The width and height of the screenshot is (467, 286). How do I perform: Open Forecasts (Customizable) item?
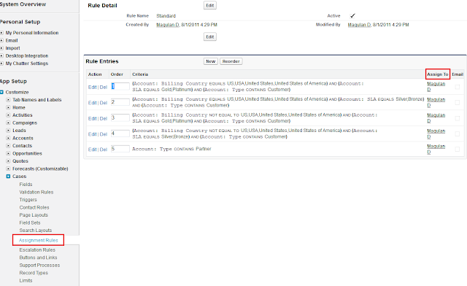point(40,169)
